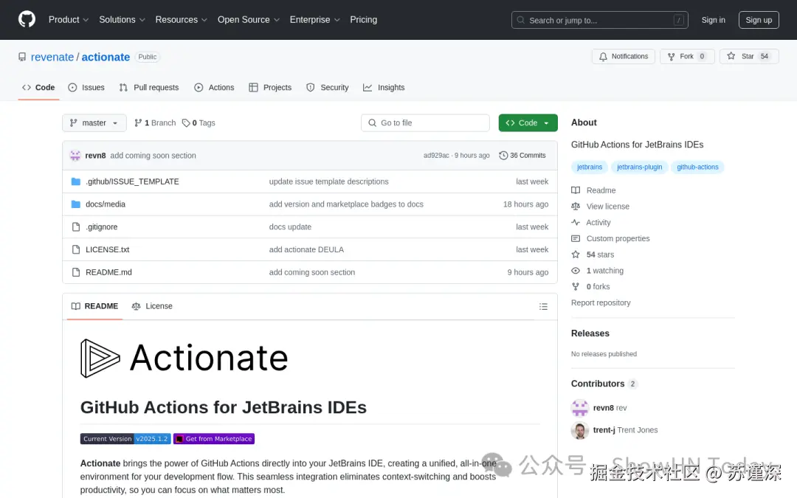Click the repository book icon beside revenate
The width and height of the screenshot is (797, 498).
tap(22, 57)
